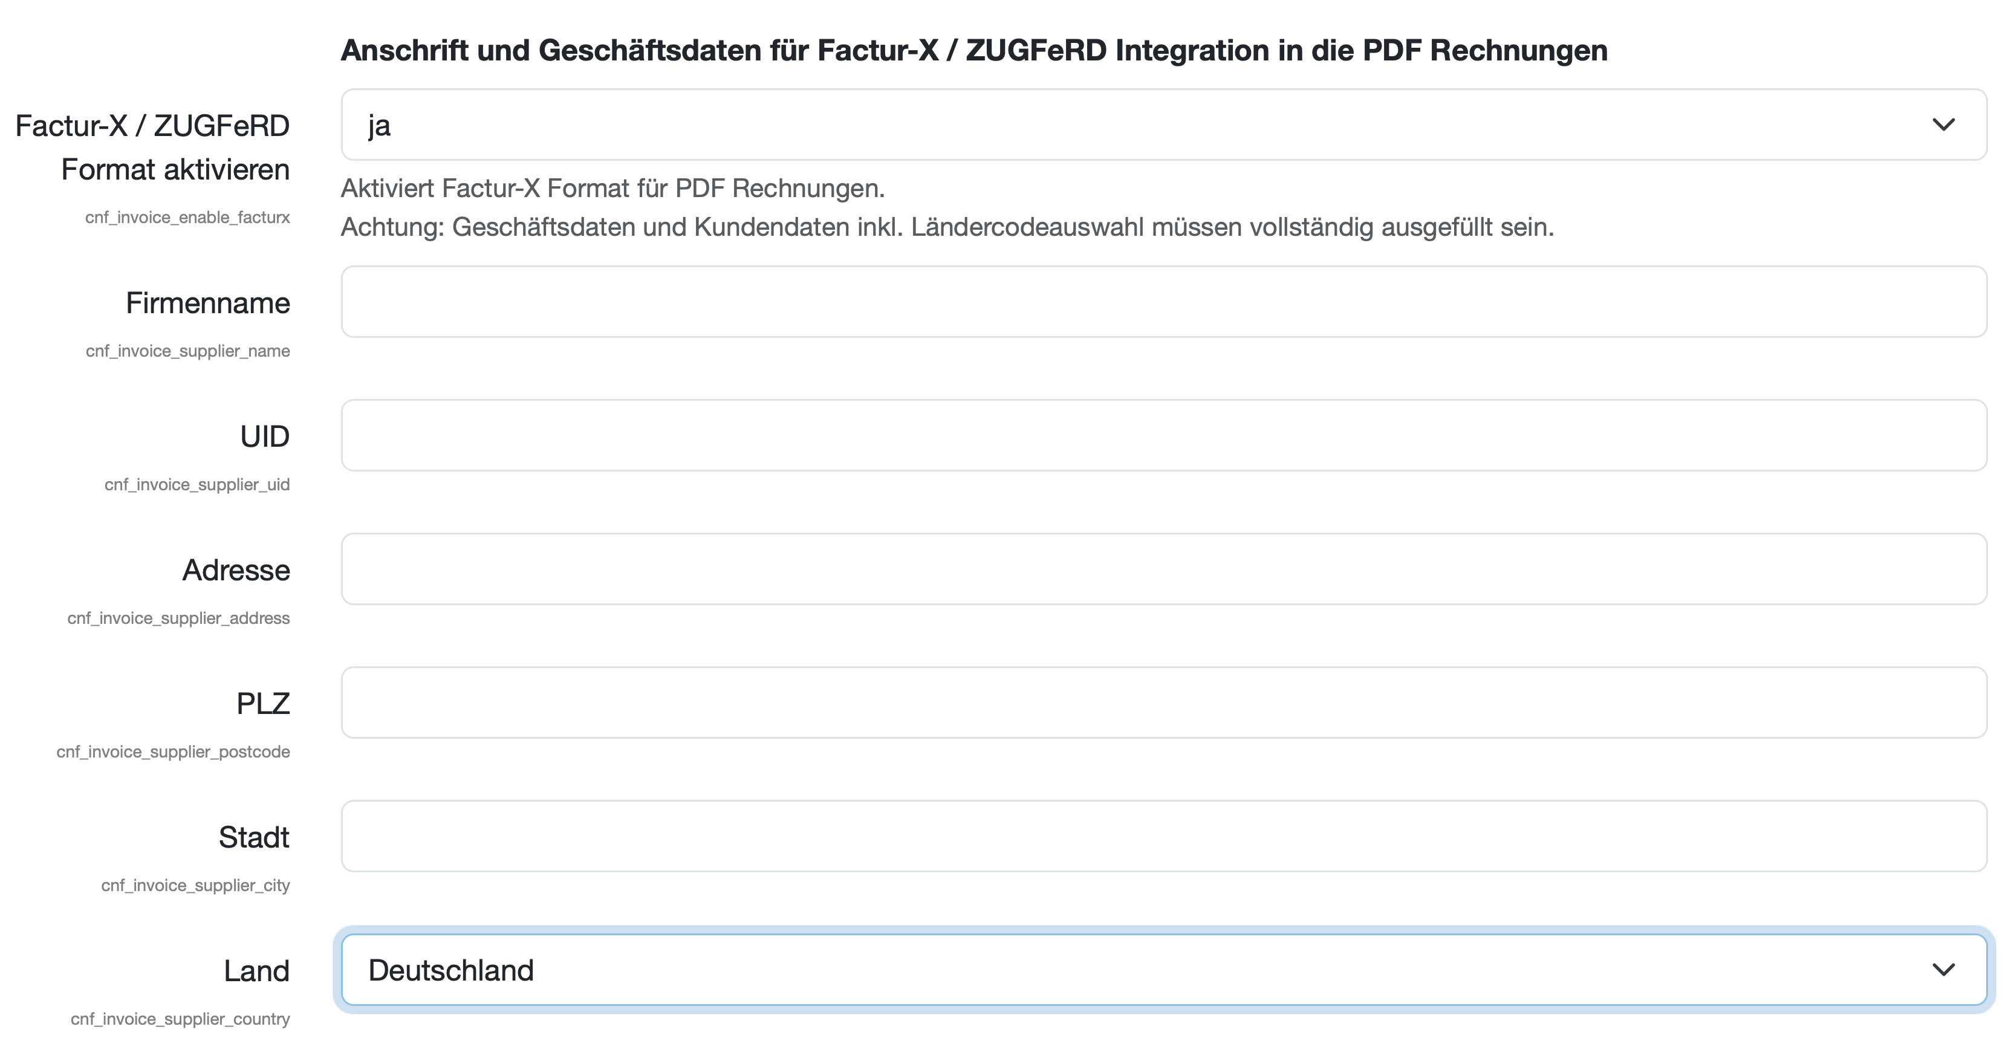Select the UID entry field

tap(1163, 435)
